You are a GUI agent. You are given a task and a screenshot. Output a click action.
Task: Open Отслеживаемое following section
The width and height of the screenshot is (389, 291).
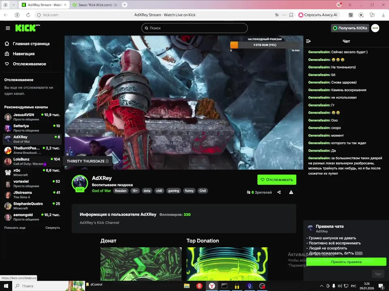tap(26, 64)
